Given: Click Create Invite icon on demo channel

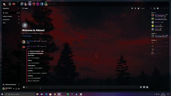Looking at the screenshot, I should 17,13.
